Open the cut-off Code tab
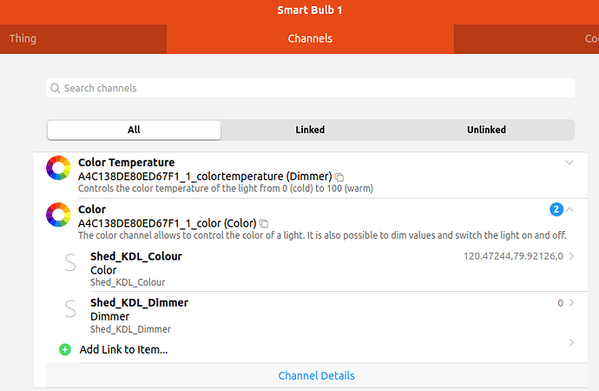Image resolution: width=599 pixels, height=391 pixels. pos(526,39)
